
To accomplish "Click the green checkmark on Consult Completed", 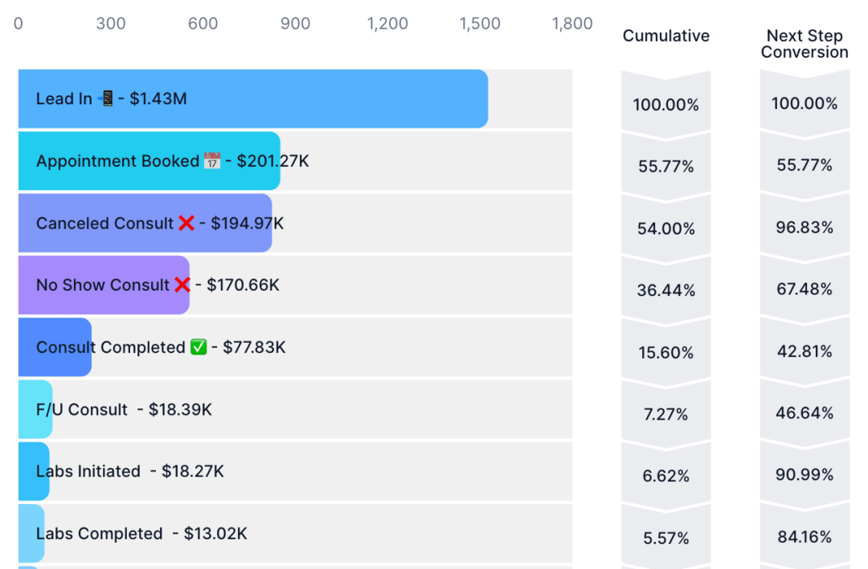I will [x=199, y=347].
